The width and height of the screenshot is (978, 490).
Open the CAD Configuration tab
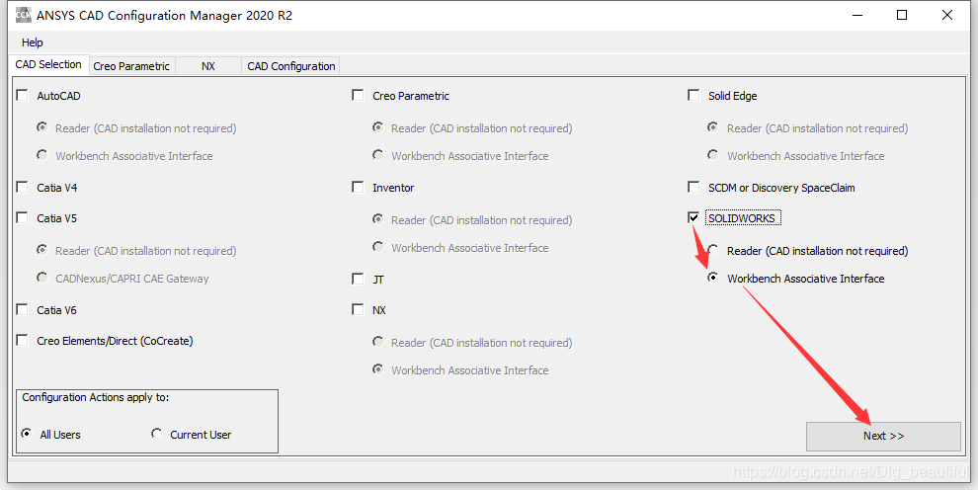291,66
